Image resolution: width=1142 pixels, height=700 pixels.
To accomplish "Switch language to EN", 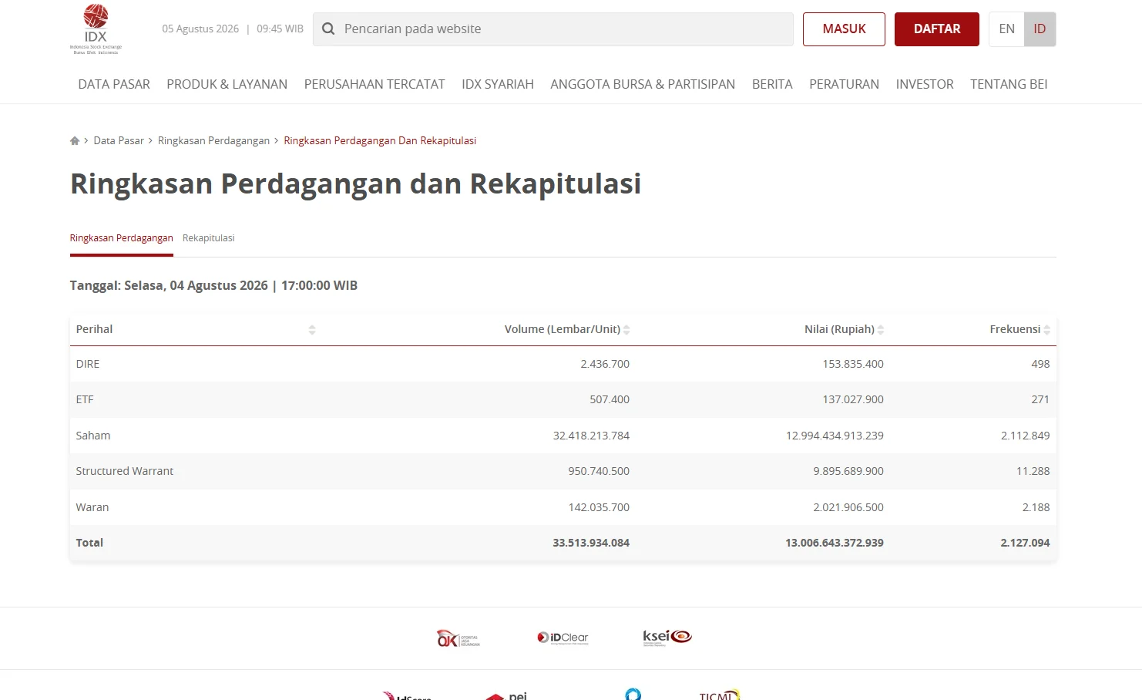I will 1006,29.
